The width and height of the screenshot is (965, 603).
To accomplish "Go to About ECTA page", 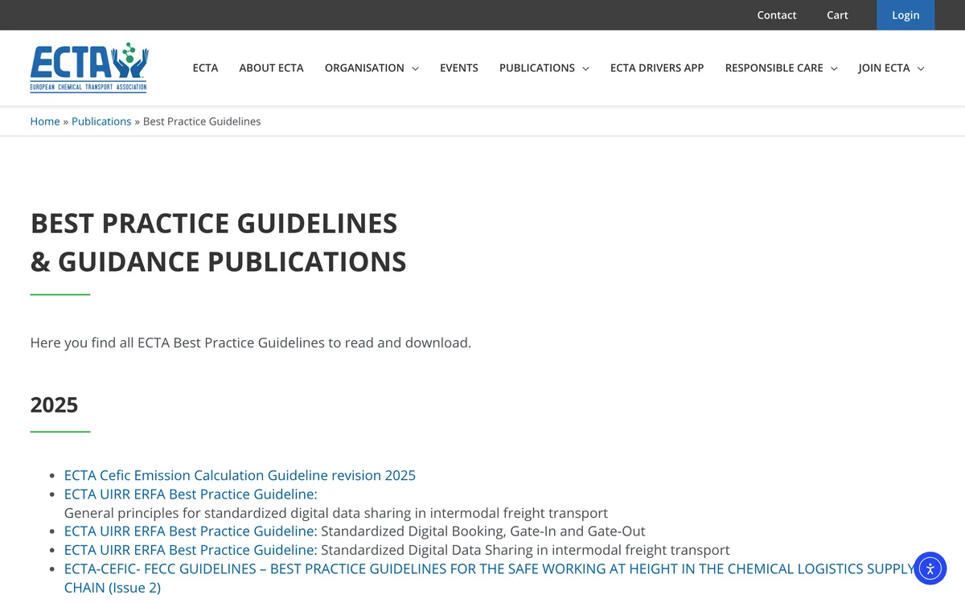I will 271,68.
